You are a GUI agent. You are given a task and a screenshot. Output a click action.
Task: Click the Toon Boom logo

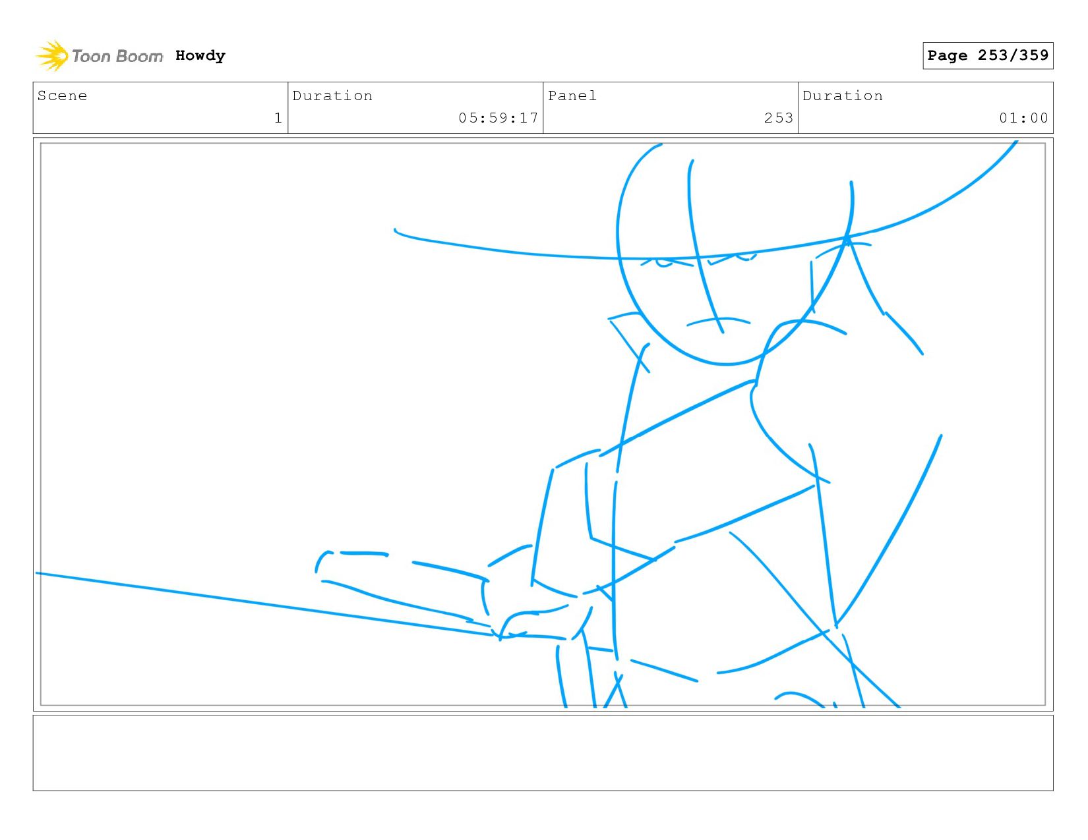click(x=99, y=56)
